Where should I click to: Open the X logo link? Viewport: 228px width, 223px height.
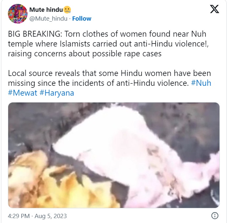tap(215, 9)
